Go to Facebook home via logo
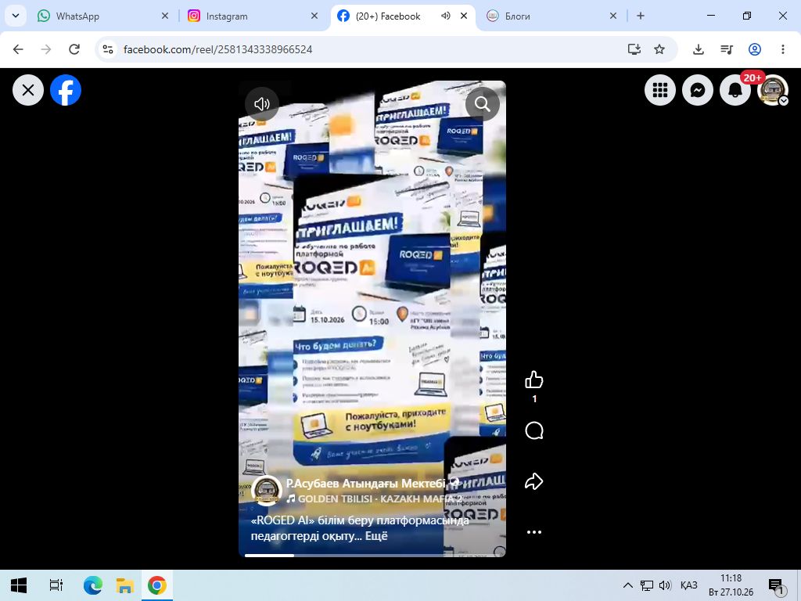 pyautogui.click(x=66, y=91)
